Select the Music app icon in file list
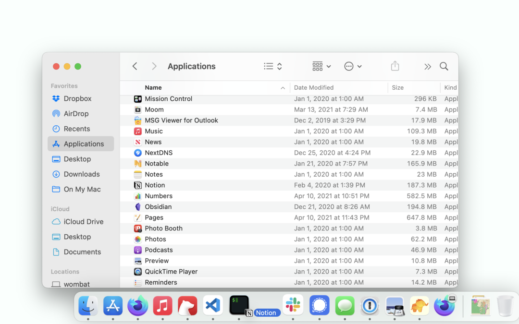Viewport: 519px width, 324px height. tap(138, 131)
